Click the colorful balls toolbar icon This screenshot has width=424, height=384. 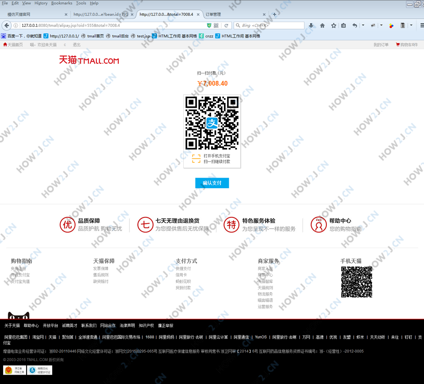pyautogui.click(x=391, y=26)
